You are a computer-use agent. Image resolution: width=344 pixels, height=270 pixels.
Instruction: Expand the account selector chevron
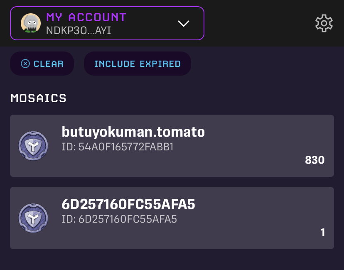(184, 24)
